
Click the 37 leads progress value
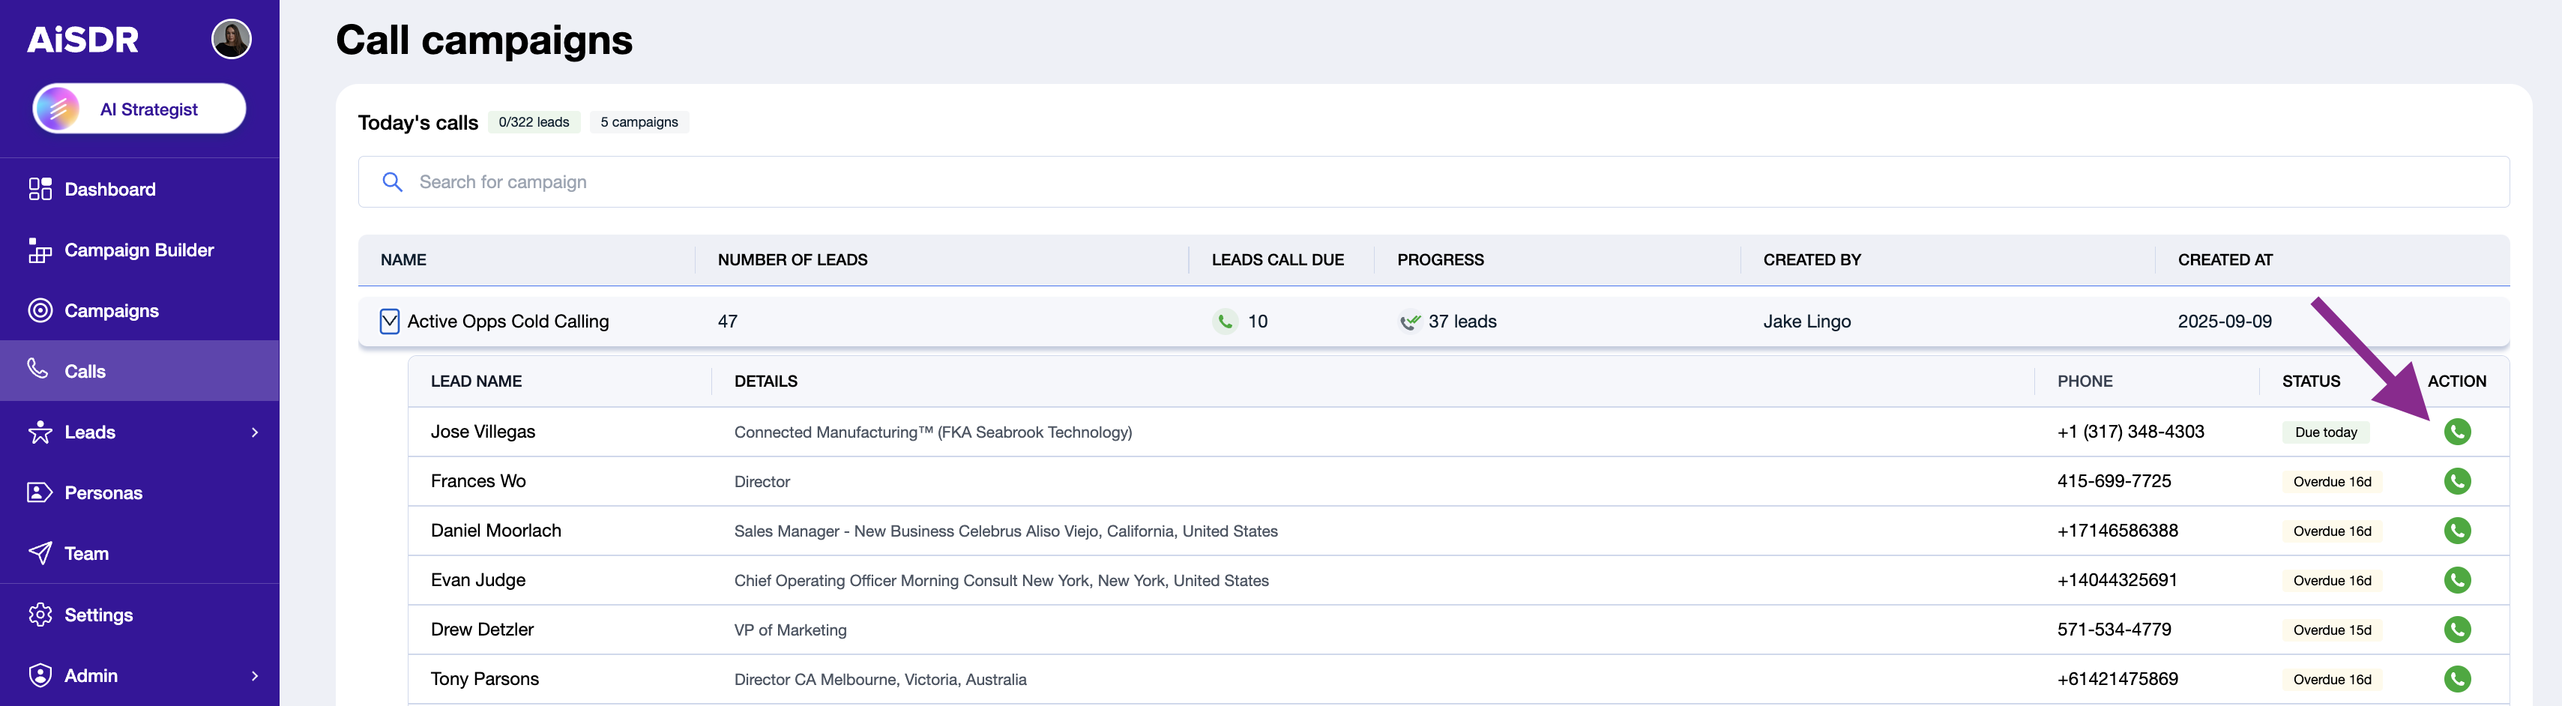point(1462,322)
